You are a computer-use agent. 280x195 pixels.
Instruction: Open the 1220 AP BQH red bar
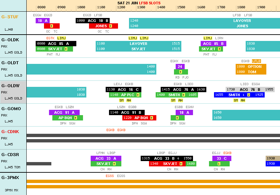coord(139,118)
